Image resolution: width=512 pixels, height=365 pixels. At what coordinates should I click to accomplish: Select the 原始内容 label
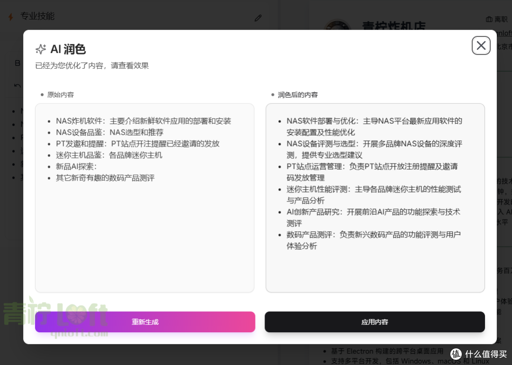point(60,95)
